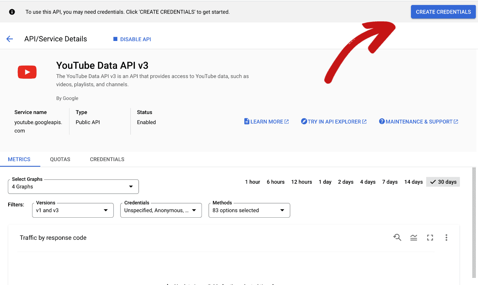The width and height of the screenshot is (478, 285).
Task: Click the Learn More document icon
Action: tap(246, 121)
